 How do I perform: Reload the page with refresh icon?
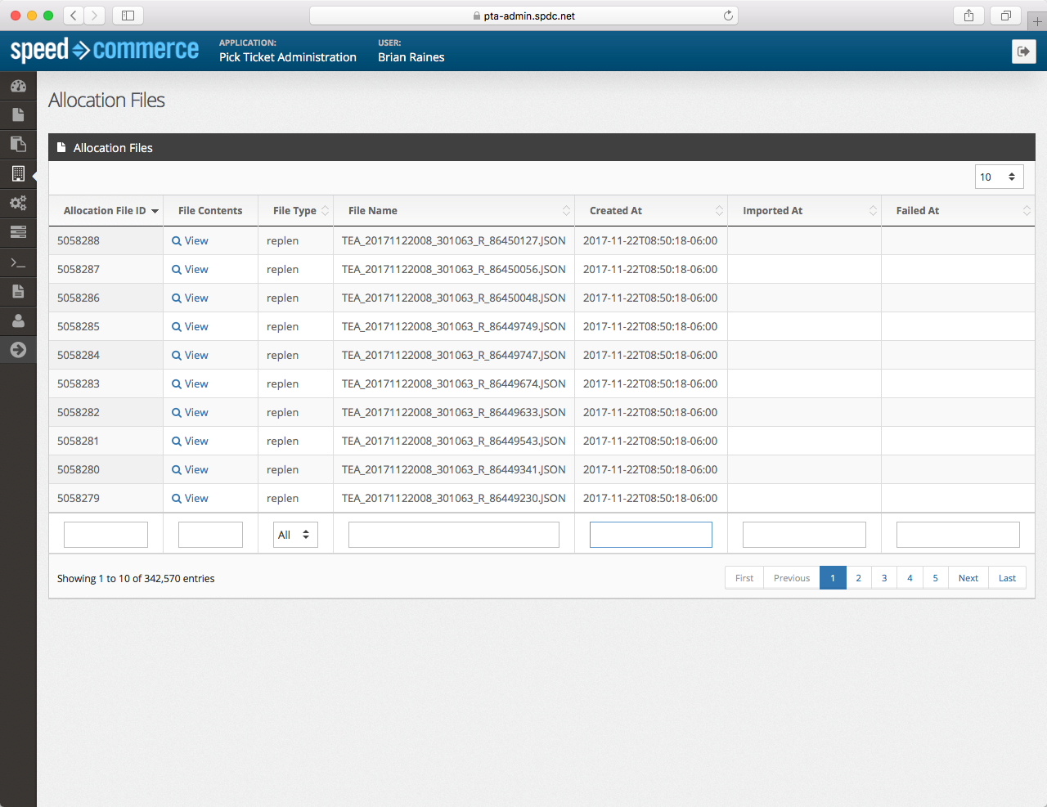pyautogui.click(x=728, y=16)
